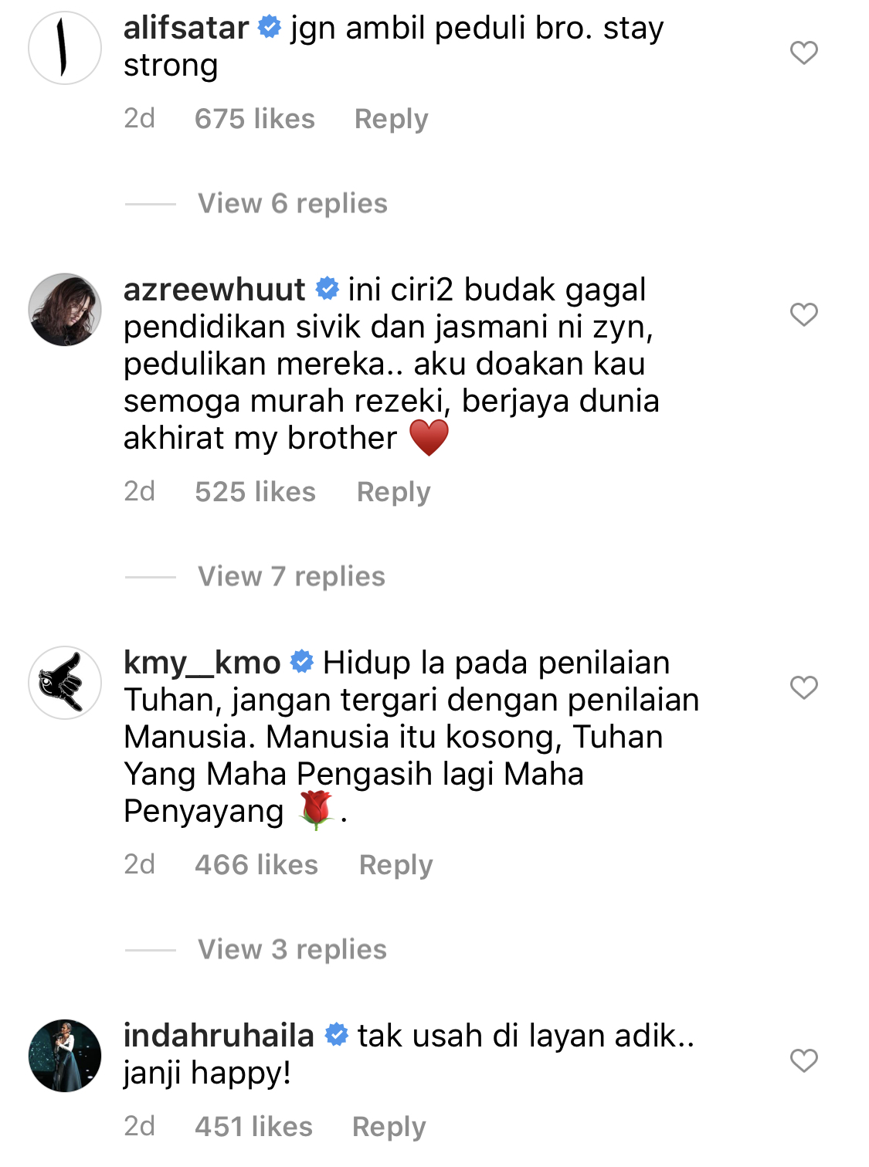
Task: Open the indahruhaila username link
Action: 219,1036
